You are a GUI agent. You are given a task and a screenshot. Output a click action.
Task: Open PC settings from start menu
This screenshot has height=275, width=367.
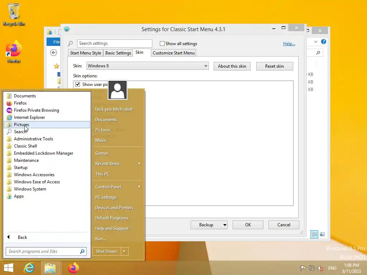118,197
